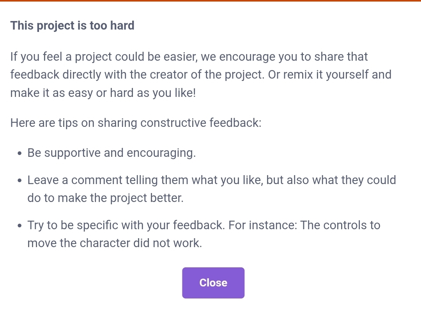The width and height of the screenshot is (421, 309).
Task: Click the 'Try to be specific' tip text
Action: 126,225
